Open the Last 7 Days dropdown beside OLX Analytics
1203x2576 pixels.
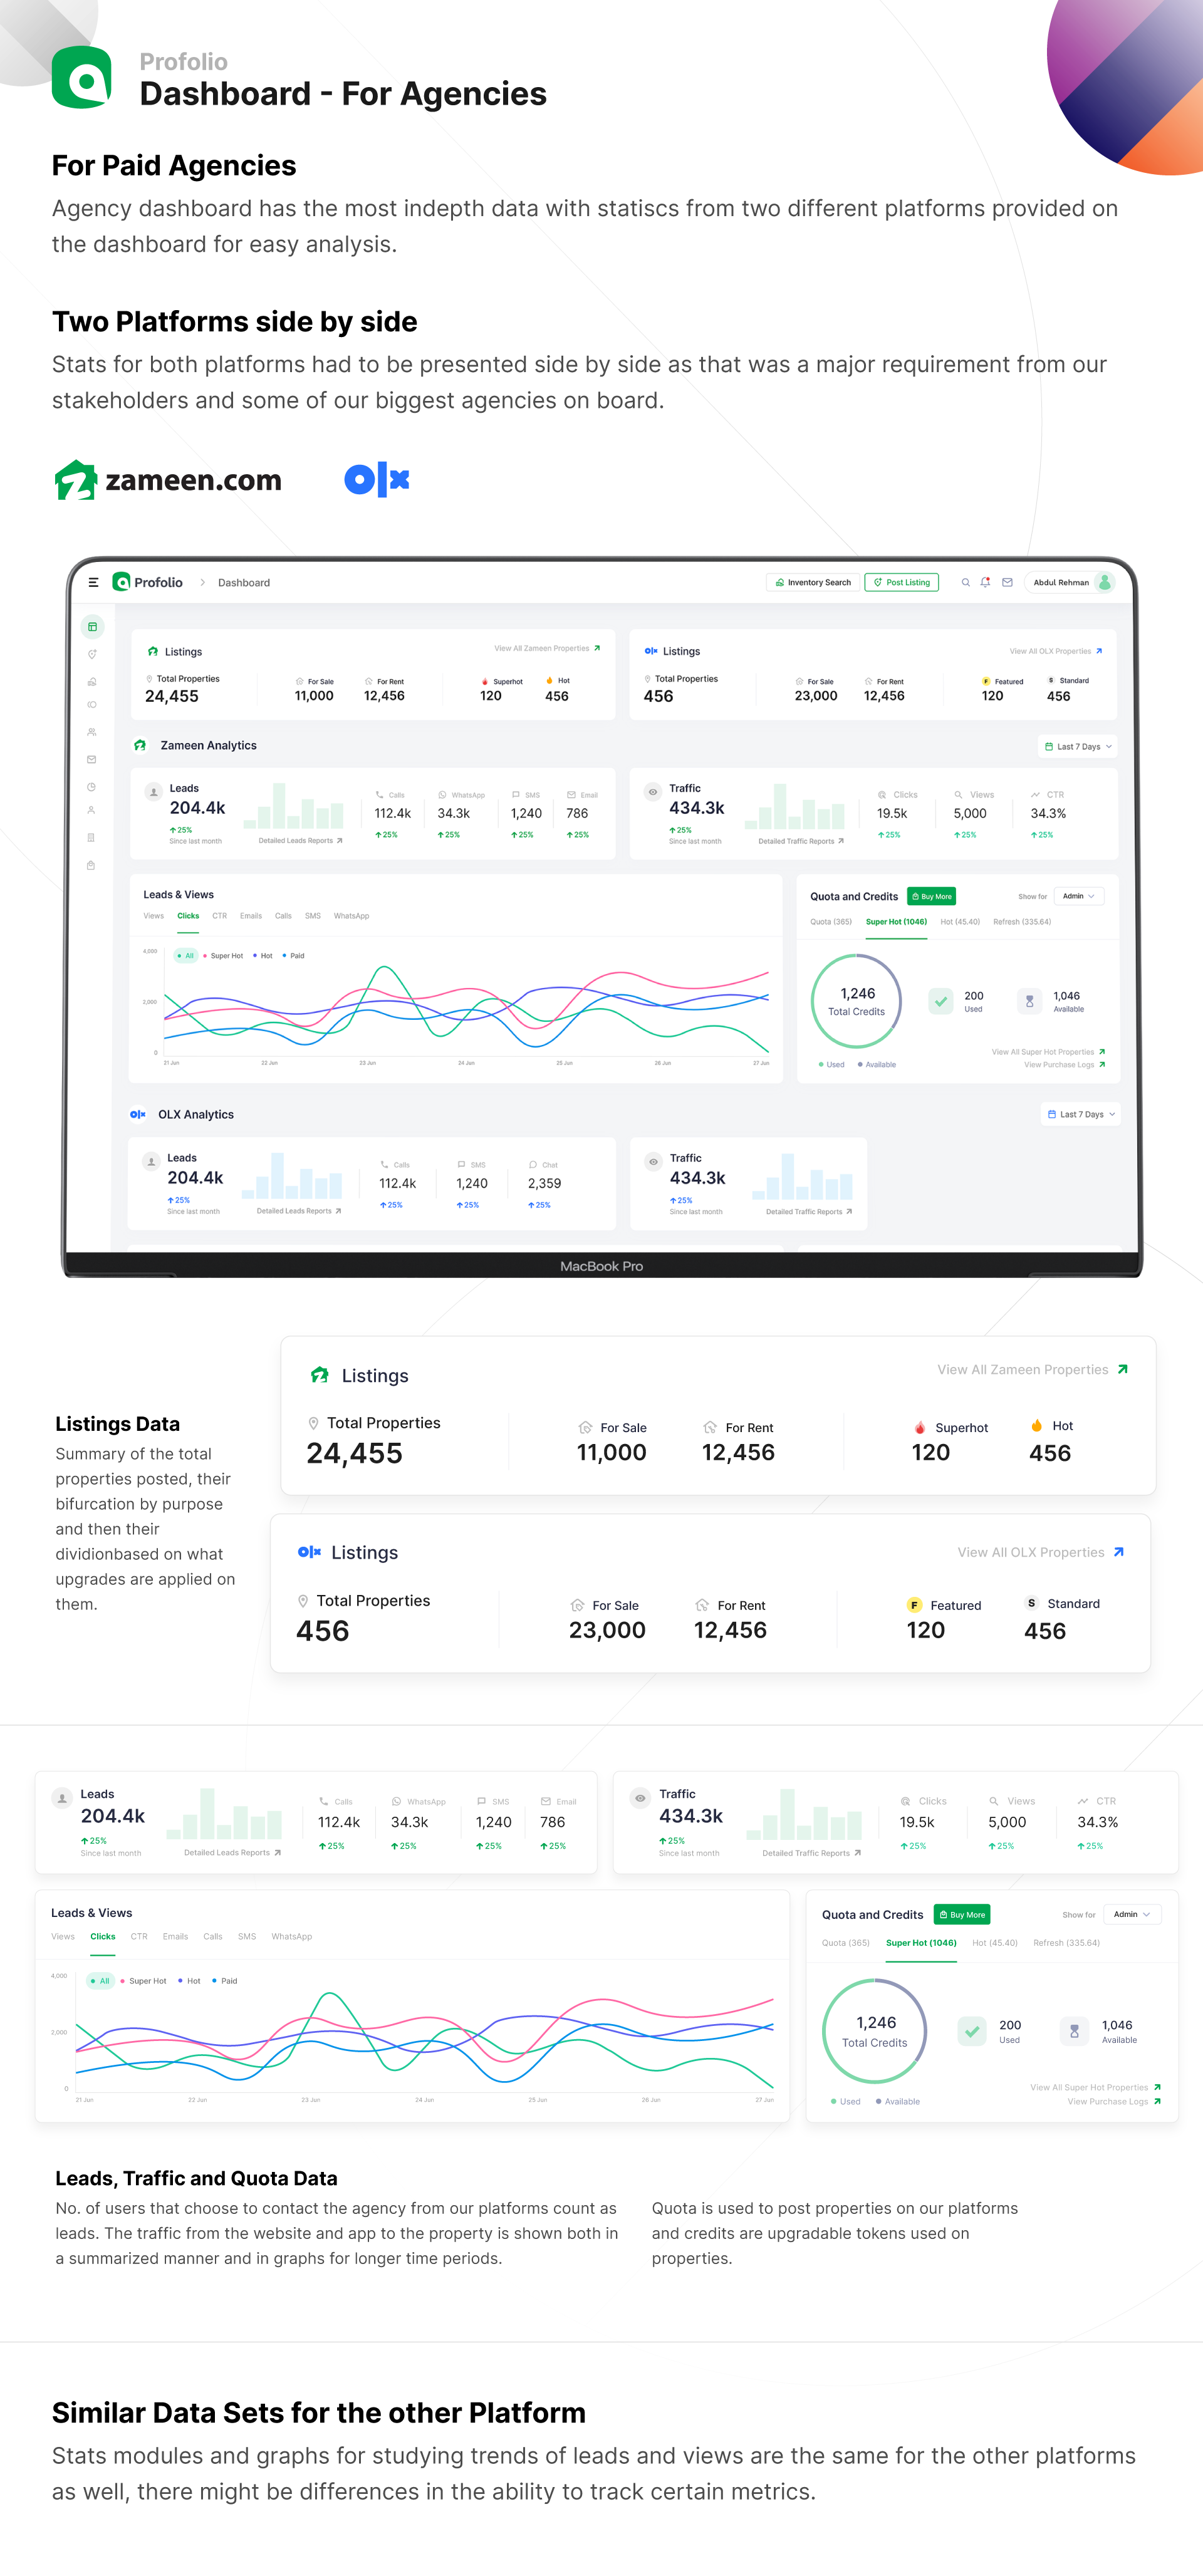1081,1114
